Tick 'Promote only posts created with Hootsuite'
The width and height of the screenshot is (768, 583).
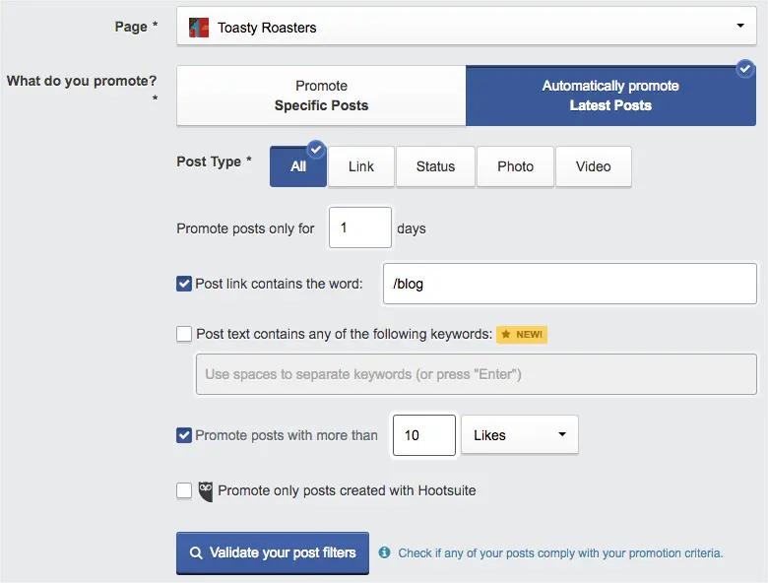[184, 490]
